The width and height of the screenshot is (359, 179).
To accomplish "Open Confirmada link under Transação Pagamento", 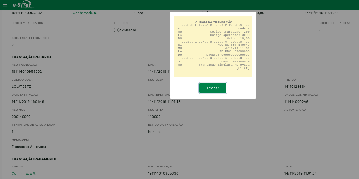I will (x=22, y=173).
